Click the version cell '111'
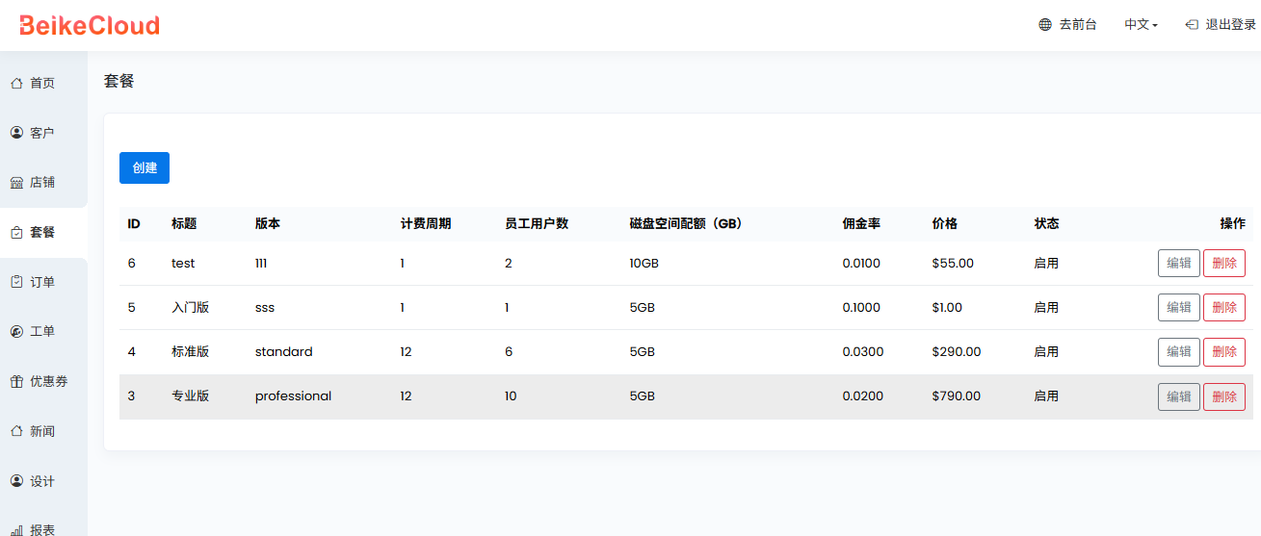 [261, 263]
